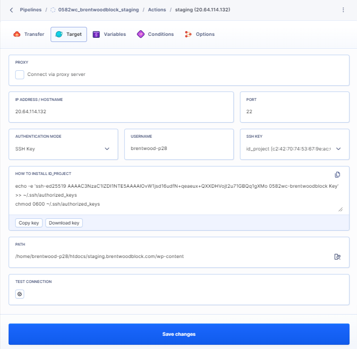Go to the Conditions tab

click(x=155, y=34)
